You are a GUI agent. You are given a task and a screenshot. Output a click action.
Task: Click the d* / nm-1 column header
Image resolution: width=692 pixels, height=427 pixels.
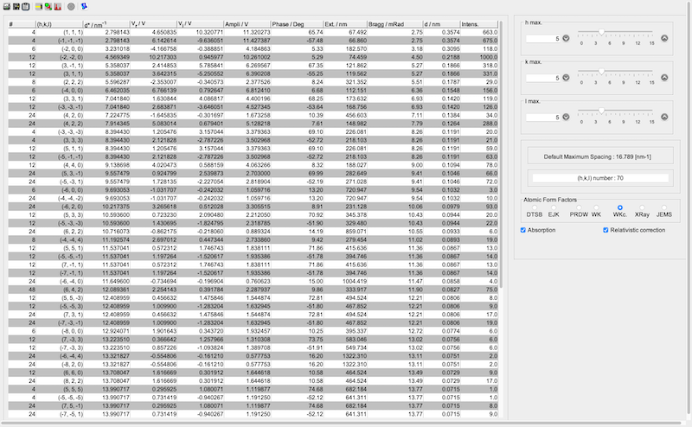[x=106, y=24]
